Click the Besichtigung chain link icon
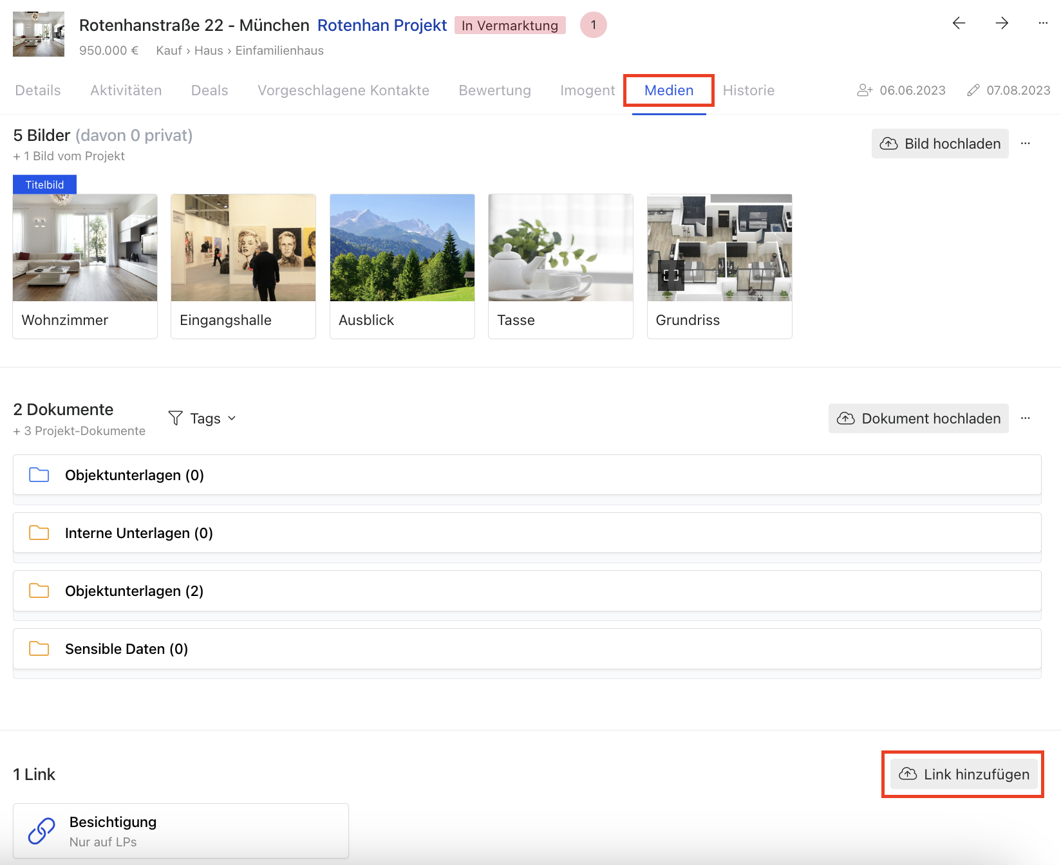This screenshot has height=865, width=1061. pyautogui.click(x=42, y=831)
